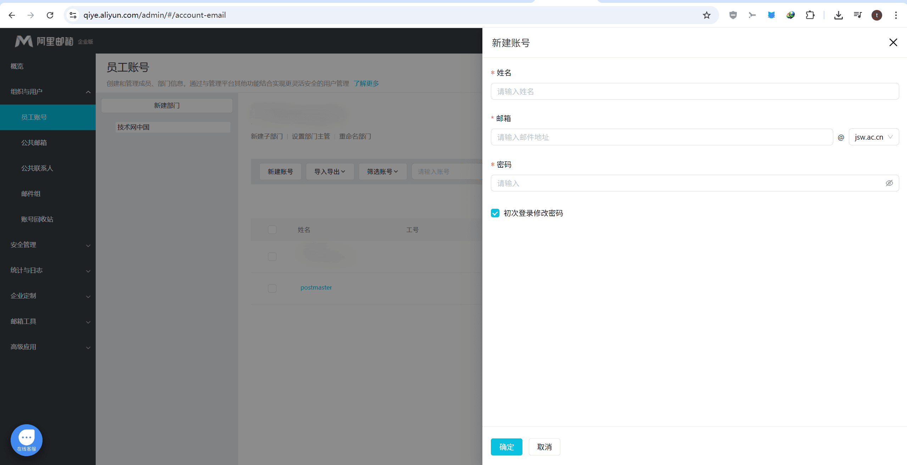Screen dimensions: 907x465
Task: Click the 姓名 input field
Action: (x=694, y=91)
